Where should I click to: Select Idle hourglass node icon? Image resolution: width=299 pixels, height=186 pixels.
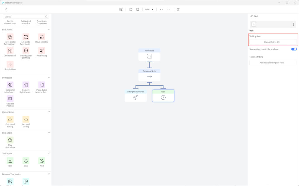pos(10,161)
